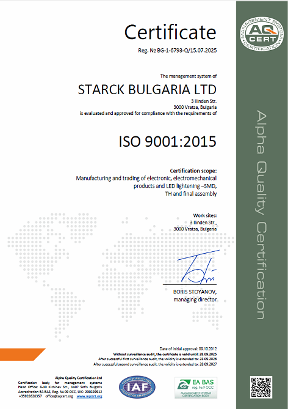288x409 pixels.
Task: Click the 'Accreditation EA BAS, Reg. № 09 OCC' line
Action: [60, 392]
